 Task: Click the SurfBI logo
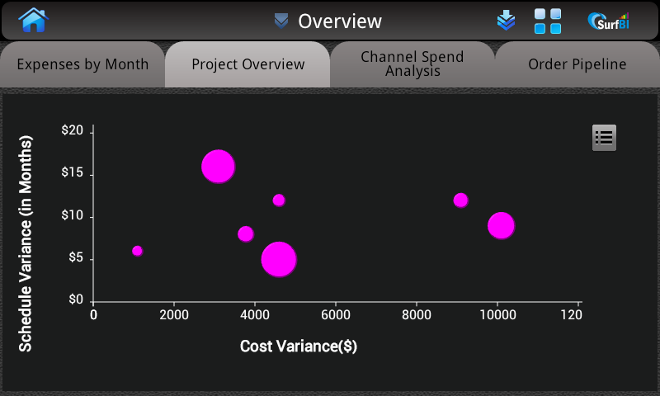tap(609, 21)
